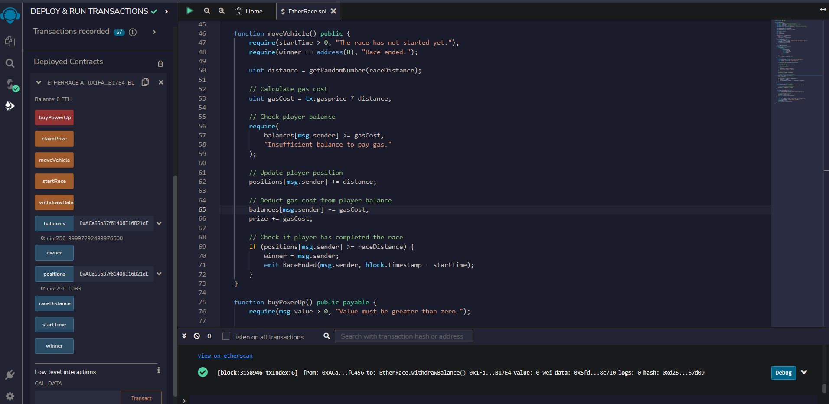Collapse the terminal with double chevron
Screen dimensions: 829x404
184,336
